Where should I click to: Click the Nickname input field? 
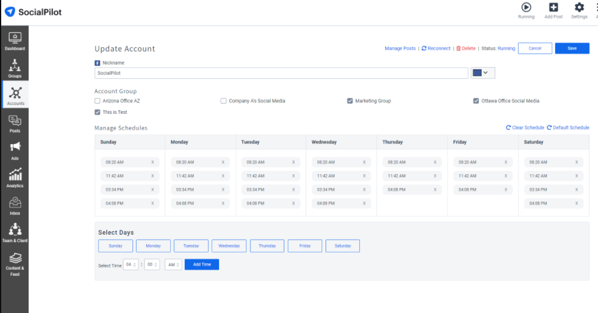pos(281,73)
